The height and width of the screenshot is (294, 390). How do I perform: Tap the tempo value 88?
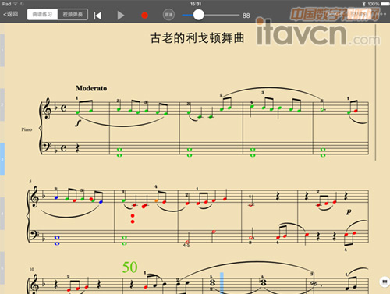(246, 16)
